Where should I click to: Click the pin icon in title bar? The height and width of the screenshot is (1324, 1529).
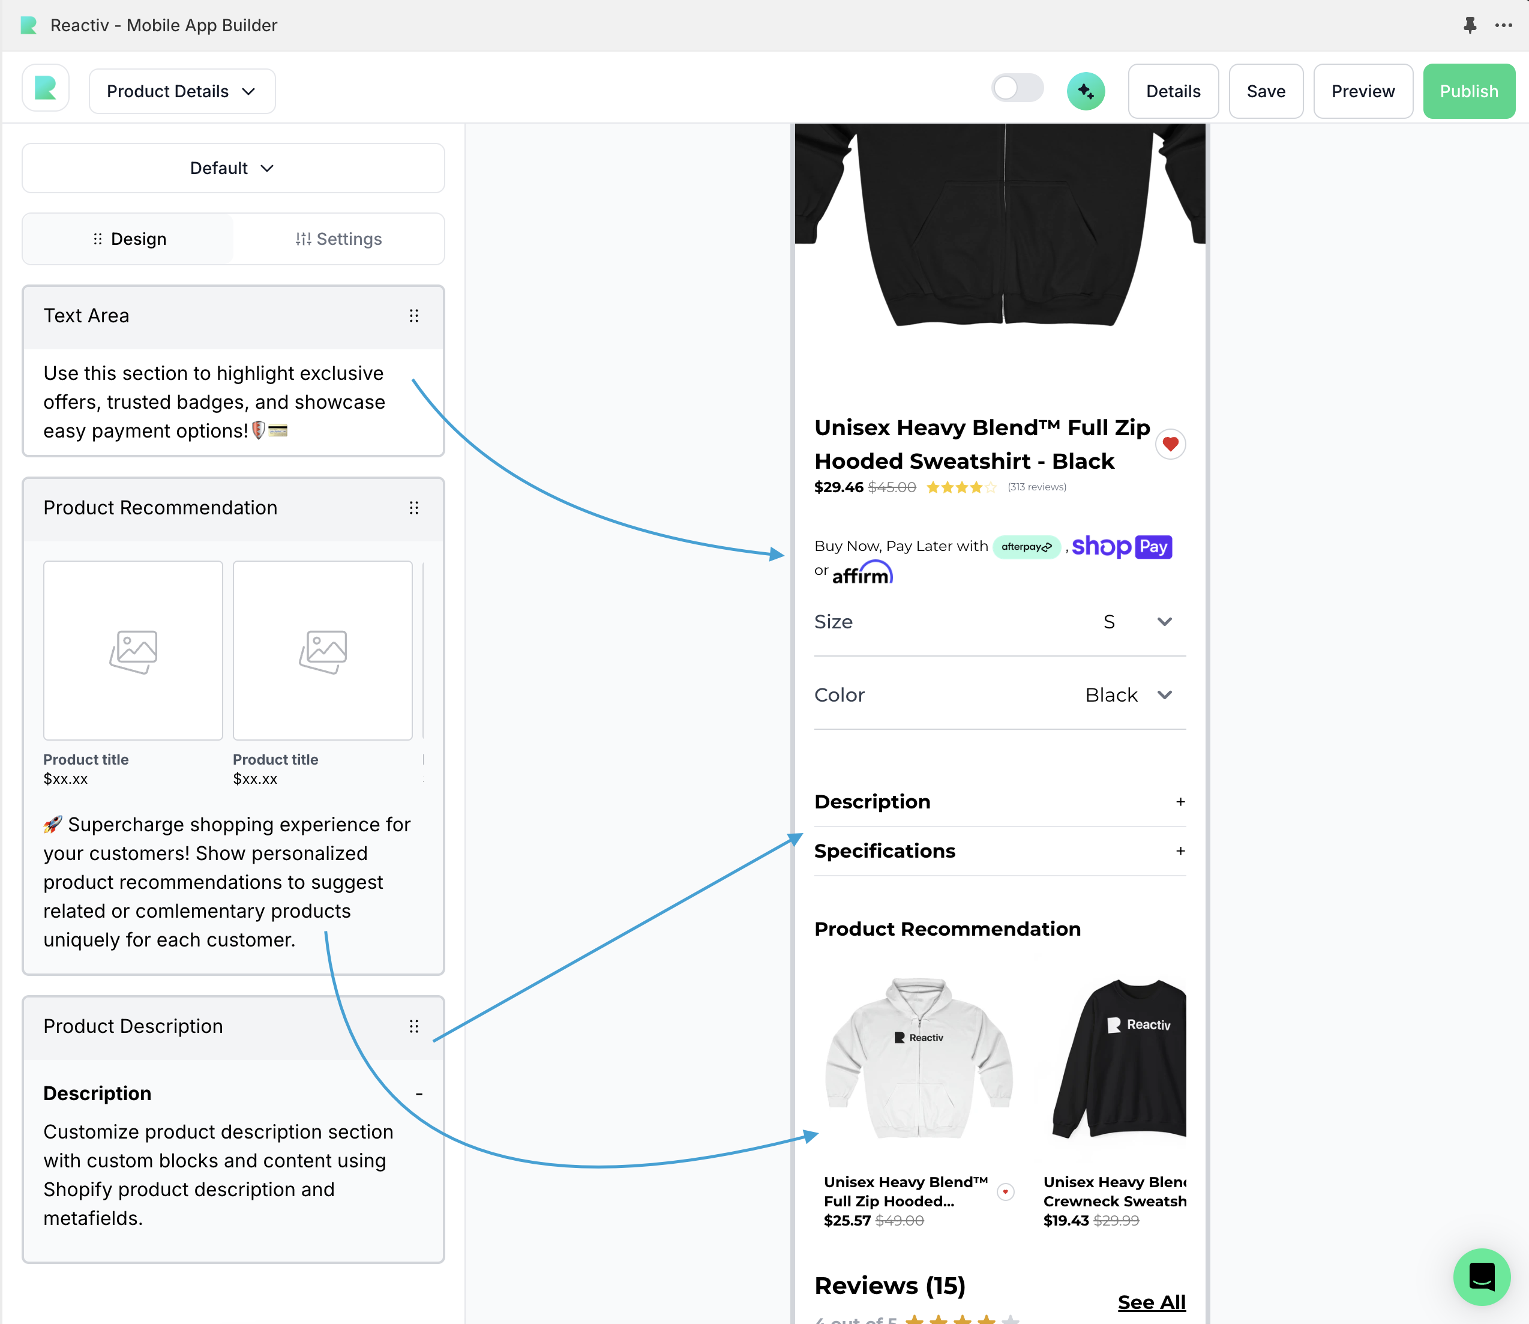tap(1470, 25)
